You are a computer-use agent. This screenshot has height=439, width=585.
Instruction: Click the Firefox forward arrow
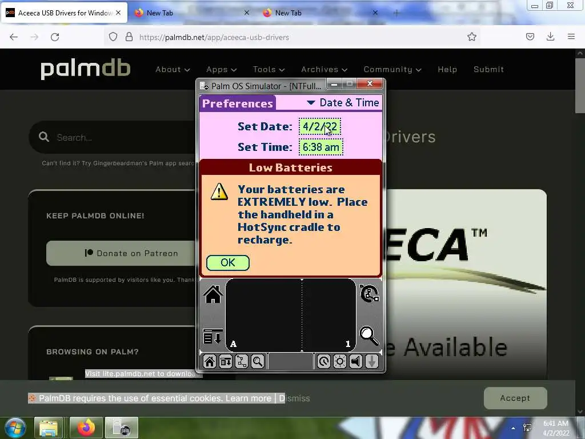34,37
